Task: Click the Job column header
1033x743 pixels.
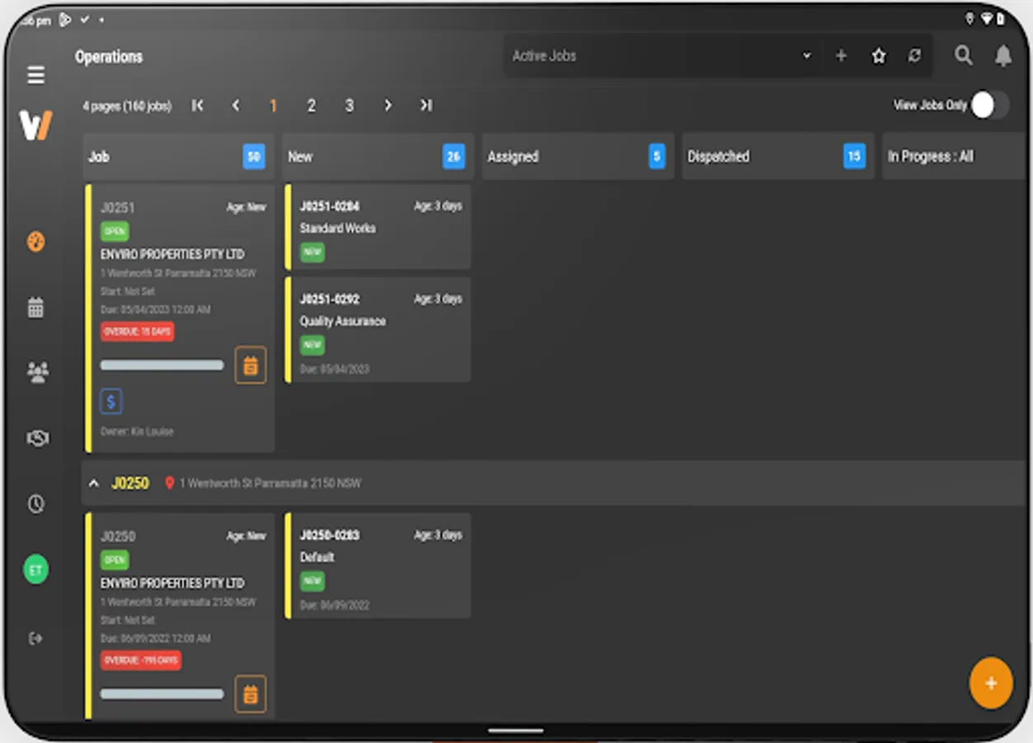Action: tap(178, 156)
